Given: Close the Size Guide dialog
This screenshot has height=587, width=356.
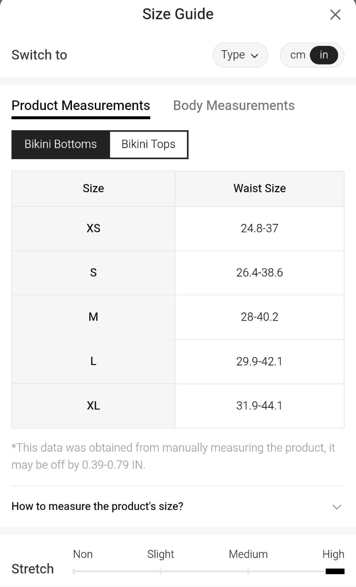Looking at the screenshot, I should click(x=335, y=15).
